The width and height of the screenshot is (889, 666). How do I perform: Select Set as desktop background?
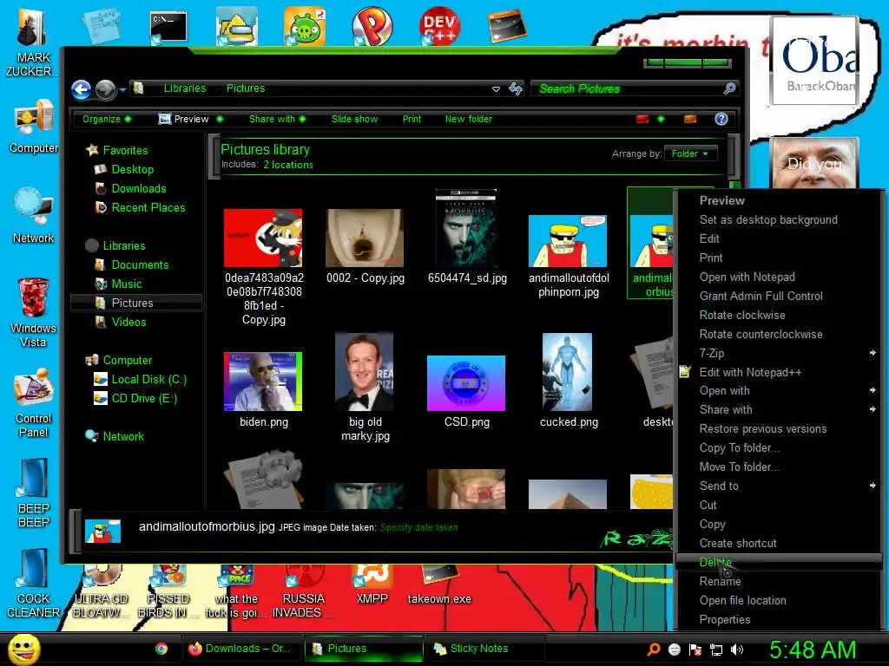[x=779, y=219]
